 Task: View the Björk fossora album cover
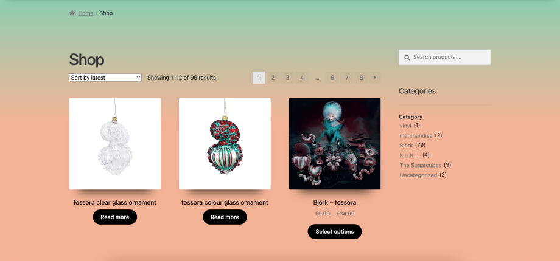click(x=335, y=144)
